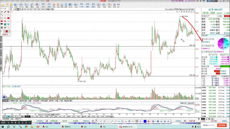Select the diagonal line tool in drawing toolbar
The height and width of the screenshot is (129, 230).
[x=108, y=121]
